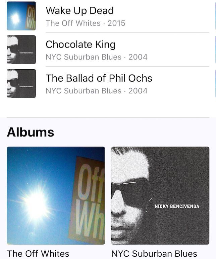
Task: Tap partial next-column item beside Wake Up Dead
Action: tap(215, 16)
